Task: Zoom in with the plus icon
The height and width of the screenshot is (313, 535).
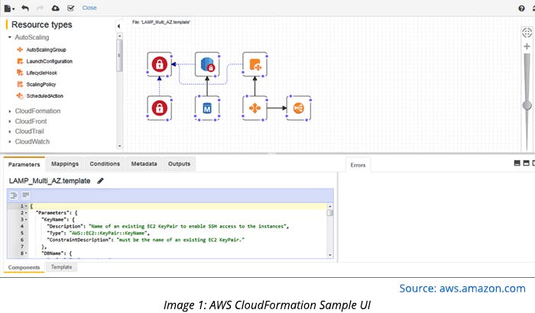Action: point(527,47)
